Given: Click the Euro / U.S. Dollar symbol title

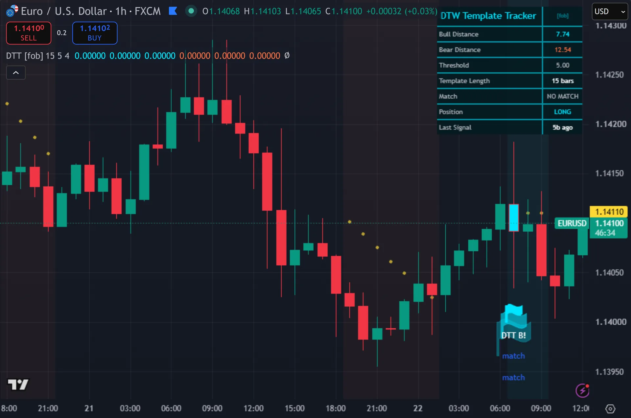Looking at the screenshot, I should (64, 11).
